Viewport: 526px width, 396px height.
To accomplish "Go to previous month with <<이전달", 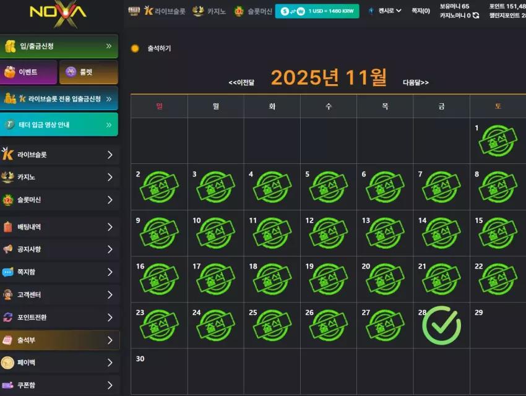I will point(241,82).
